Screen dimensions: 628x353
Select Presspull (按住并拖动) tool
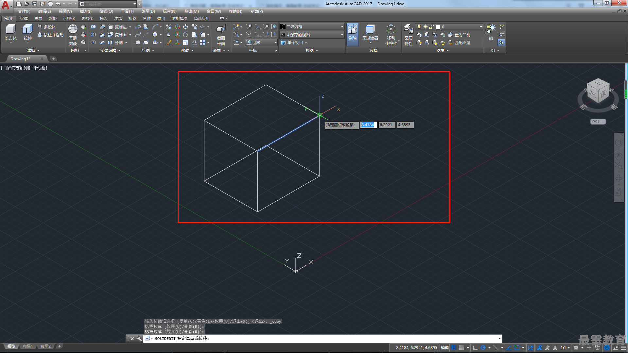(50, 35)
